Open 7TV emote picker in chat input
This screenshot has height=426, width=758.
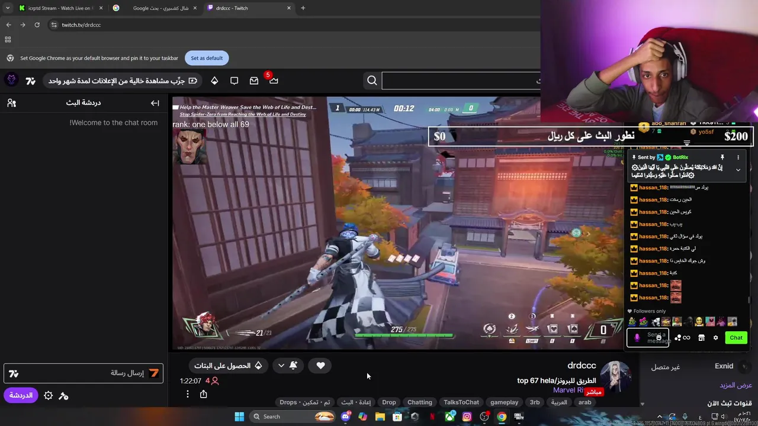tap(14, 374)
